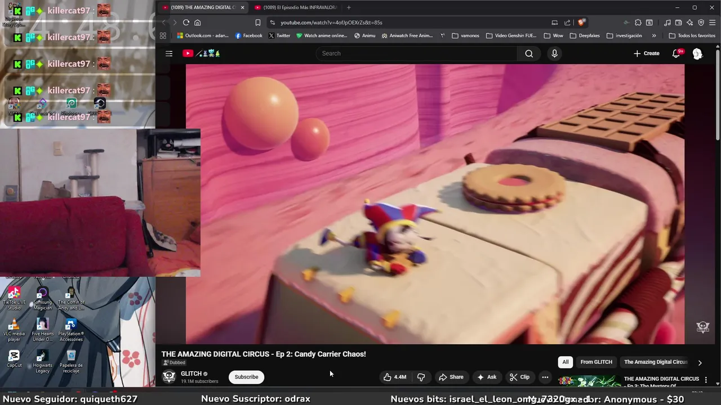
Task: Switch to the El Episodio Más INFRAVALORADO tab
Action: 296,7
